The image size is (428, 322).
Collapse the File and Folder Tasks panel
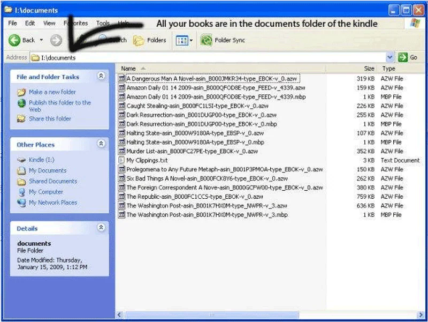point(101,76)
